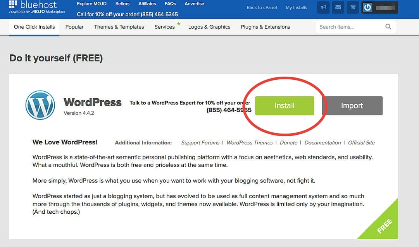Open the Support Forums link
This screenshot has width=419, height=247.
(x=200, y=142)
